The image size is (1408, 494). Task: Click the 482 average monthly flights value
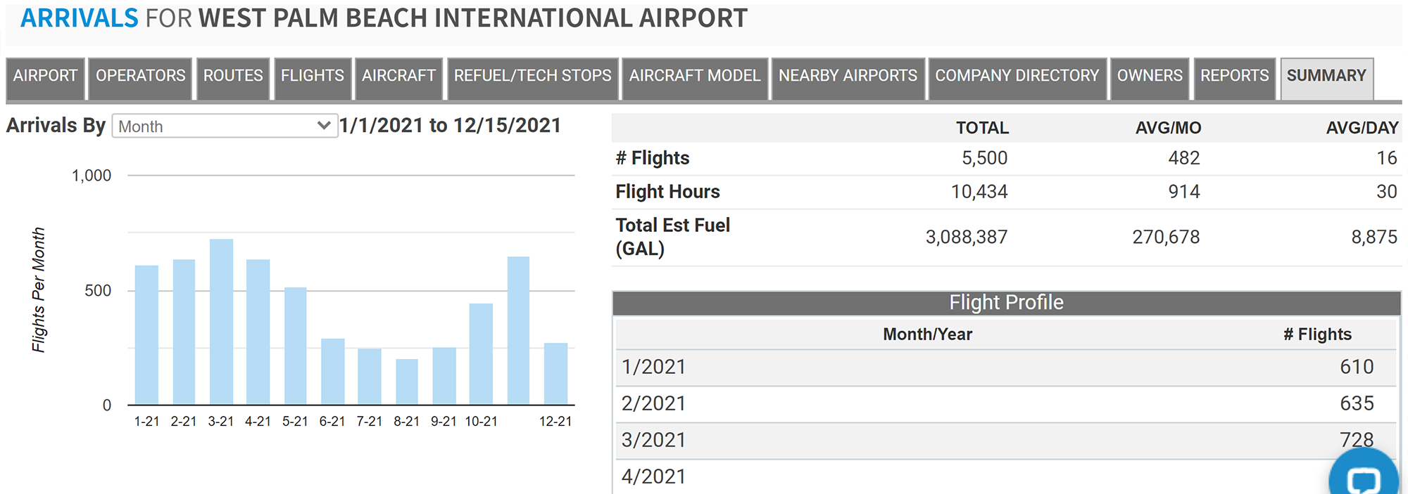point(1184,158)
